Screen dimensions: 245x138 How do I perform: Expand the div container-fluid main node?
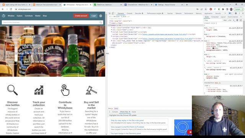(111, 28)
